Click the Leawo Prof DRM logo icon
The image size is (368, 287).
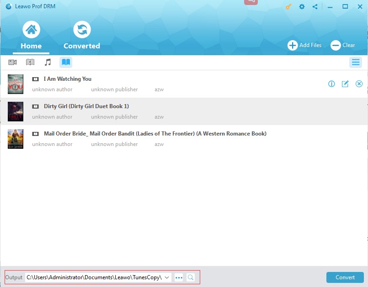(9, 6)
